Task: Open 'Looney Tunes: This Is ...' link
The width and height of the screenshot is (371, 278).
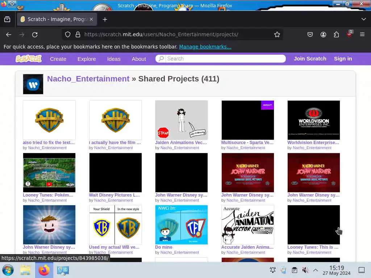Action: [313, 247]
